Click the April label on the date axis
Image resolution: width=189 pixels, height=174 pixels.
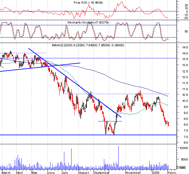tap(20, 172)
